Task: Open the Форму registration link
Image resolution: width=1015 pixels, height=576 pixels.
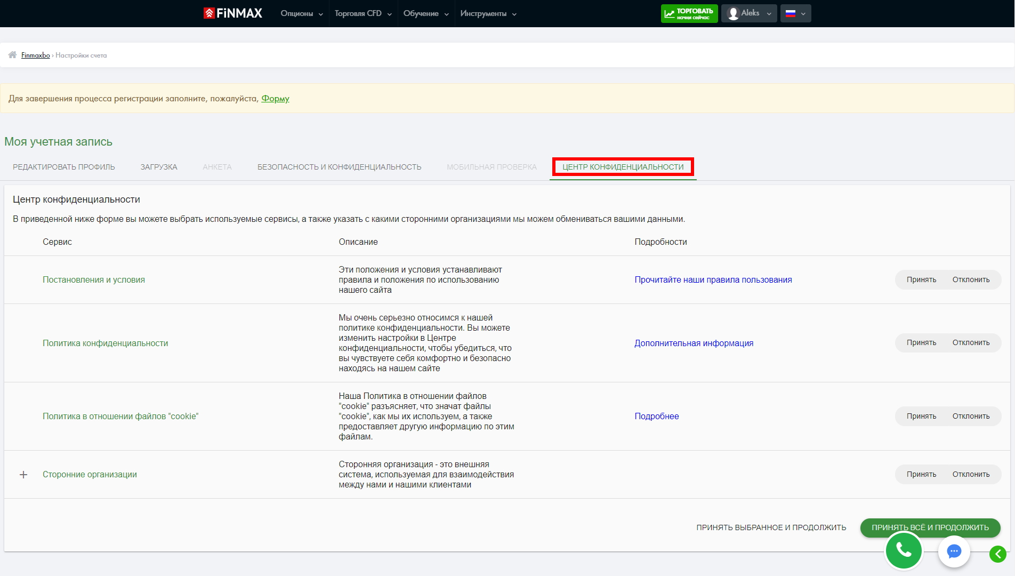Action: 275,99
